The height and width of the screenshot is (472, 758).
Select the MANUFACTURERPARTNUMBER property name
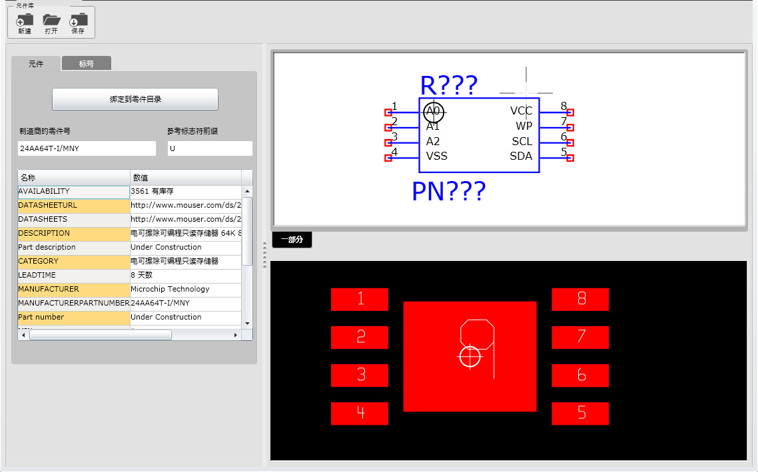point(73,304)
